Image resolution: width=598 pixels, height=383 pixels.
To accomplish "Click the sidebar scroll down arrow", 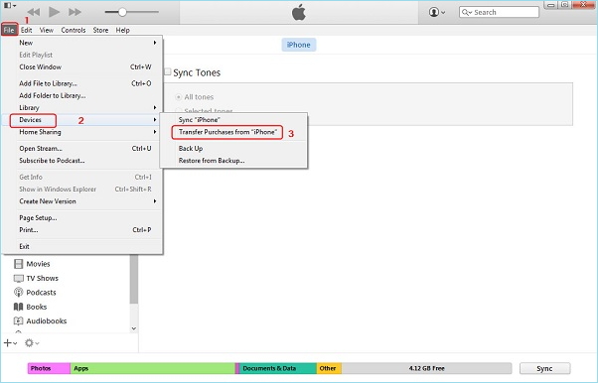I will coord(134,328).
